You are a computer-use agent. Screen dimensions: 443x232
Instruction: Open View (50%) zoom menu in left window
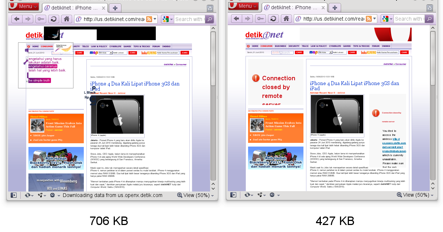[x=195, y=195]
